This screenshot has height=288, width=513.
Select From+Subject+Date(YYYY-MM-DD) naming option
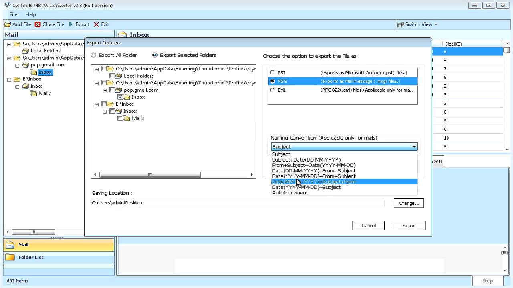click(314, 165)
